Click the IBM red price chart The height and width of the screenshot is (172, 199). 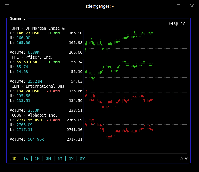pyautogui.click(x=119, y=101)
